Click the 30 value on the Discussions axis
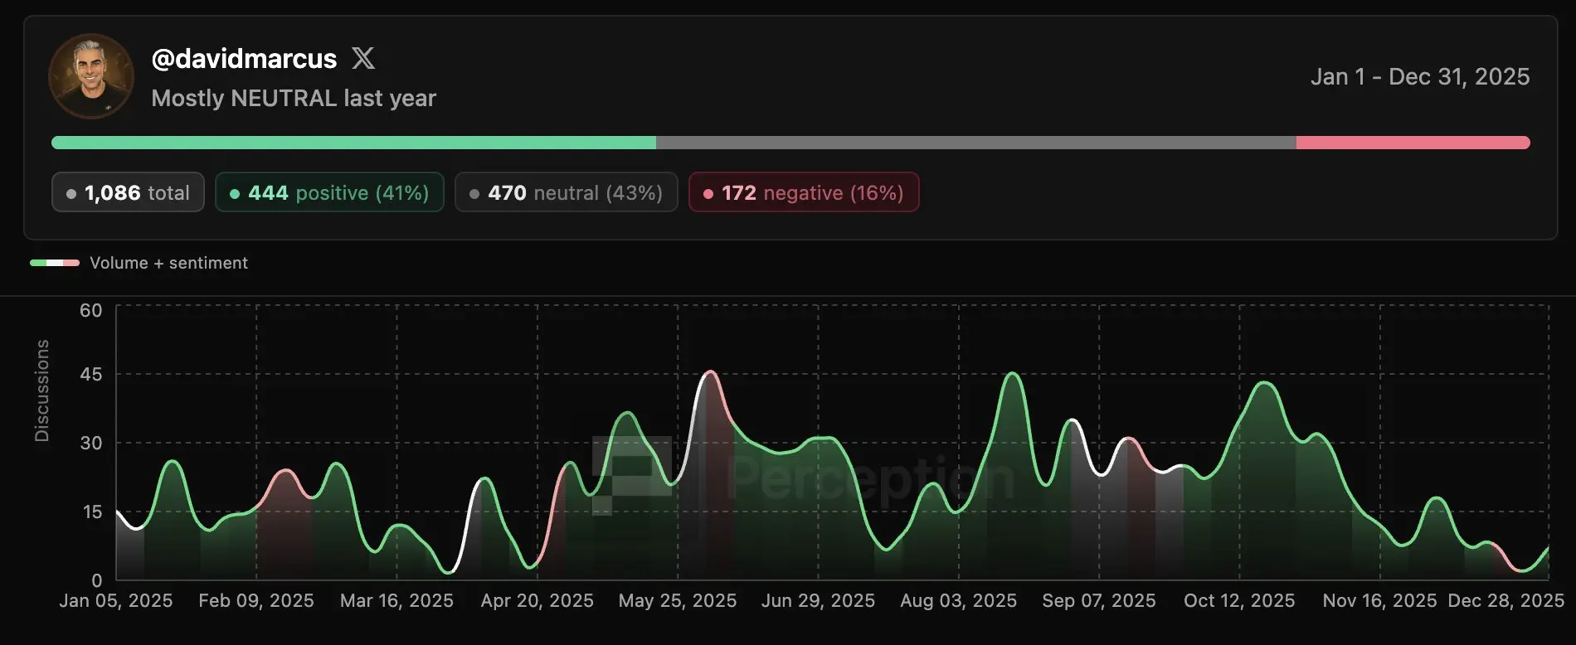 tap(91, 443)
